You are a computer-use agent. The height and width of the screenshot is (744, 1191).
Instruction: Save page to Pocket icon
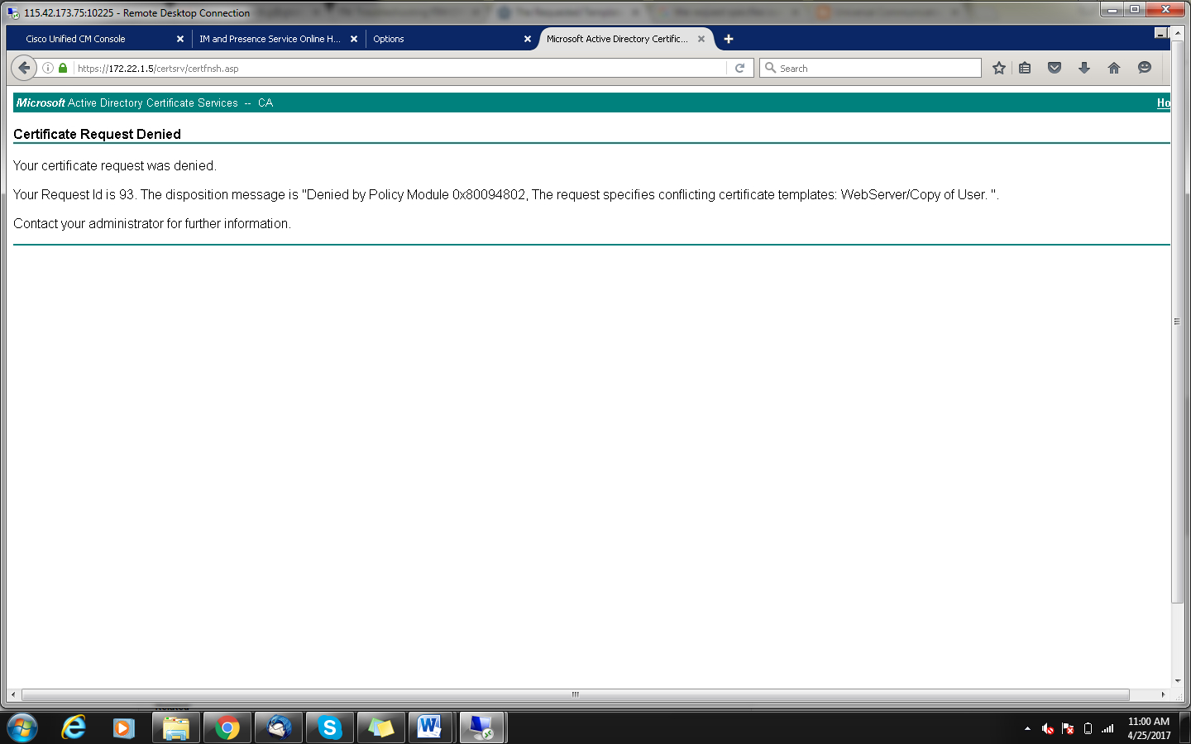coord(1055,68)
